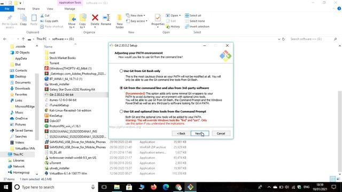Select This PC in navigation pane
Screen dimensions: 342x192
tap(18, 154)
